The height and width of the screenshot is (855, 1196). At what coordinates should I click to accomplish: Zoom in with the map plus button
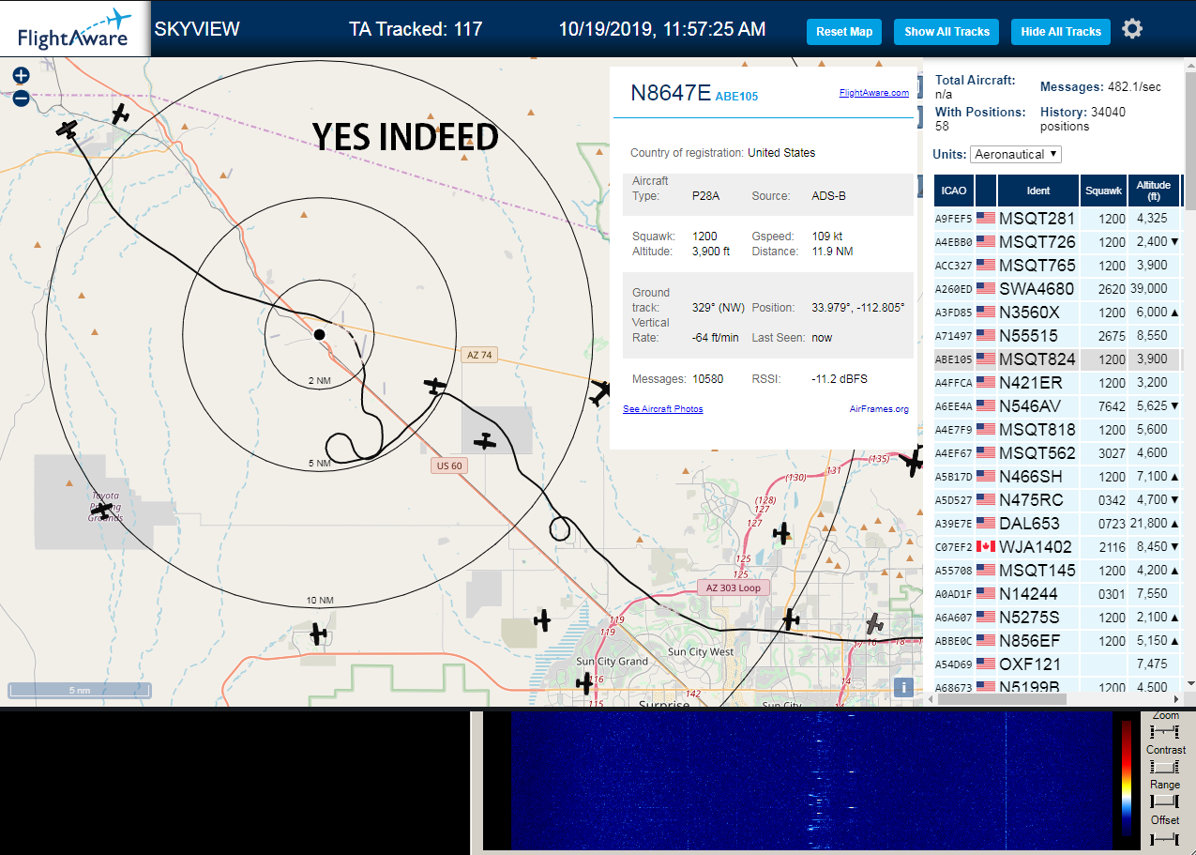[21, 75]
